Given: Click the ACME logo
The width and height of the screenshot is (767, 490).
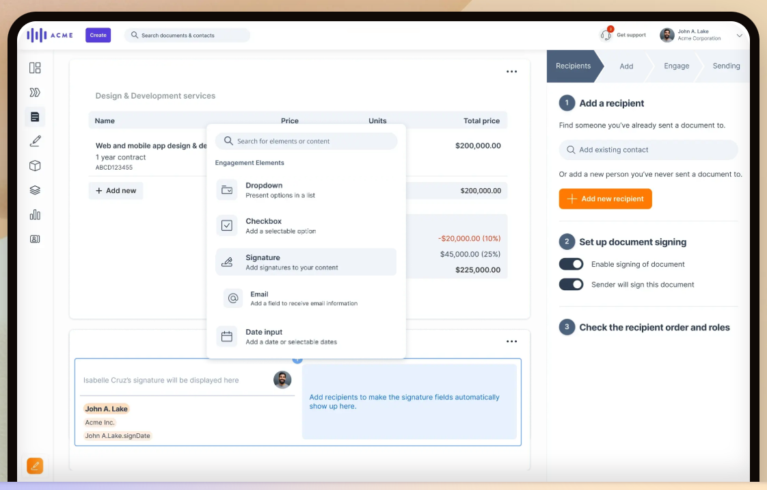Looking at the screenshot, I should click(50, 36).
